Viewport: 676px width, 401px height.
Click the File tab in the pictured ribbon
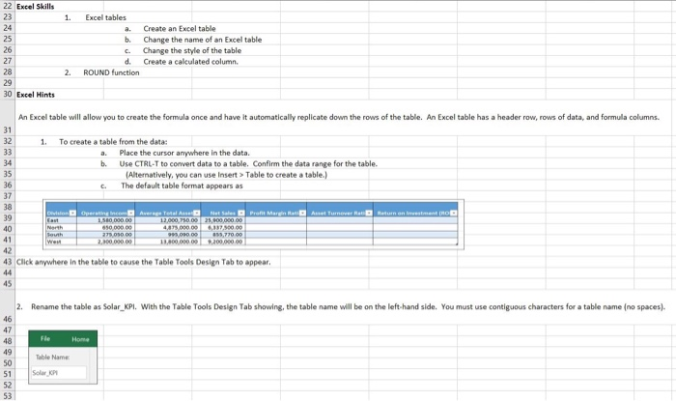click(x=45, y=339)
